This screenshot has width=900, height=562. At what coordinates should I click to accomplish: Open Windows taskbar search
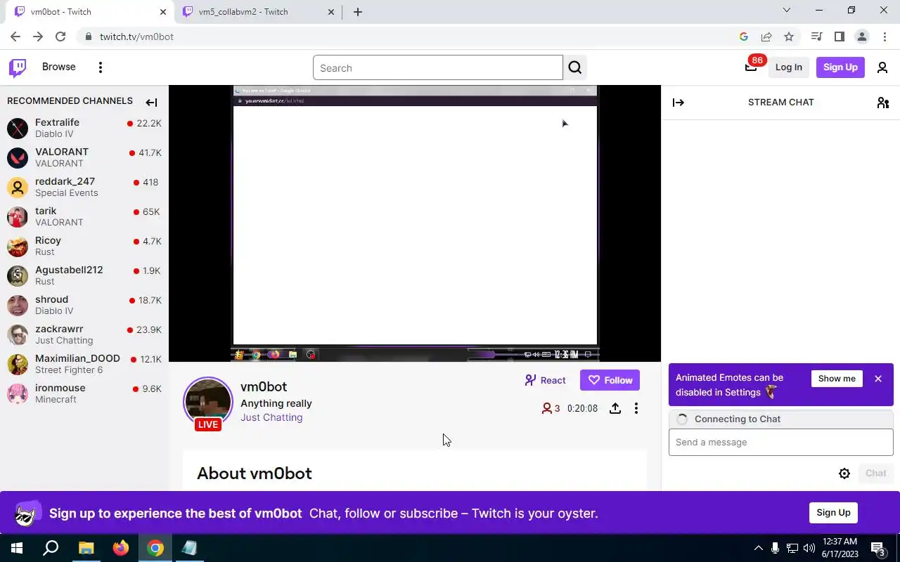coord(51,548)
